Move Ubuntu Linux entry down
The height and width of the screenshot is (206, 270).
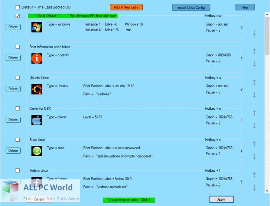pyautogui.click(x=254, y=95)
